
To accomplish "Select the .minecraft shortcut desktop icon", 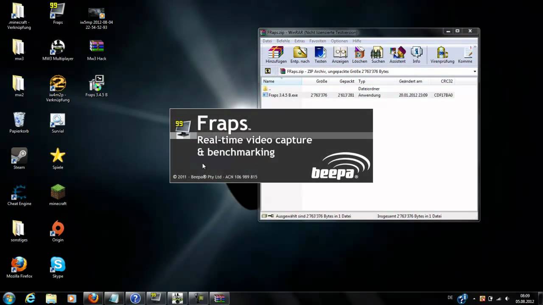I will (x=19, y=17).
